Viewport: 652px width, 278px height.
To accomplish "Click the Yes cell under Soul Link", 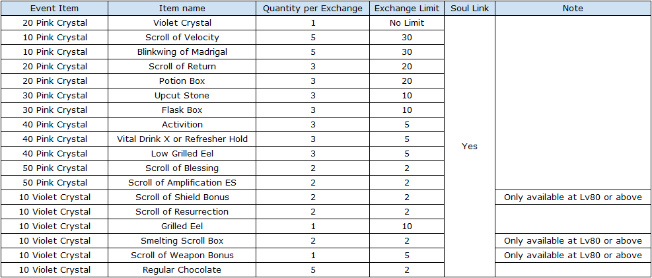I will (x=470, y=147).
